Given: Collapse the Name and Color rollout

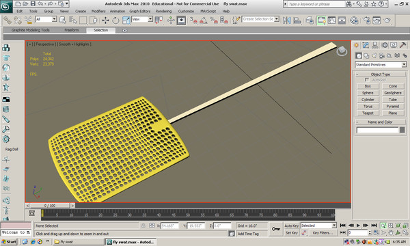Looking at the screenshot, I should 380,122.
